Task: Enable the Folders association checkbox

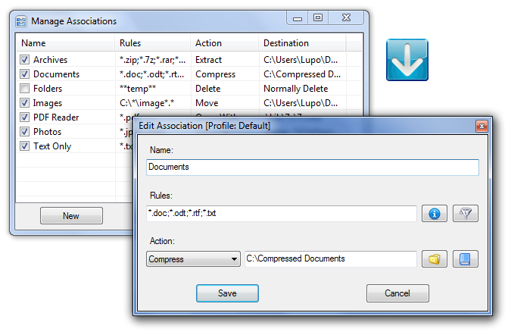Action: point(25,89)
